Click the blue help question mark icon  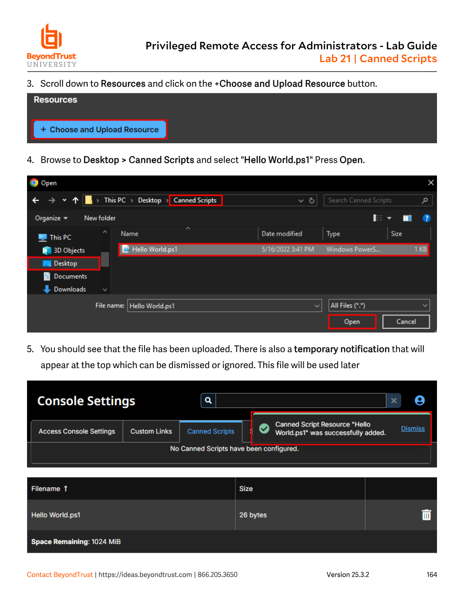tap(427, 218)
